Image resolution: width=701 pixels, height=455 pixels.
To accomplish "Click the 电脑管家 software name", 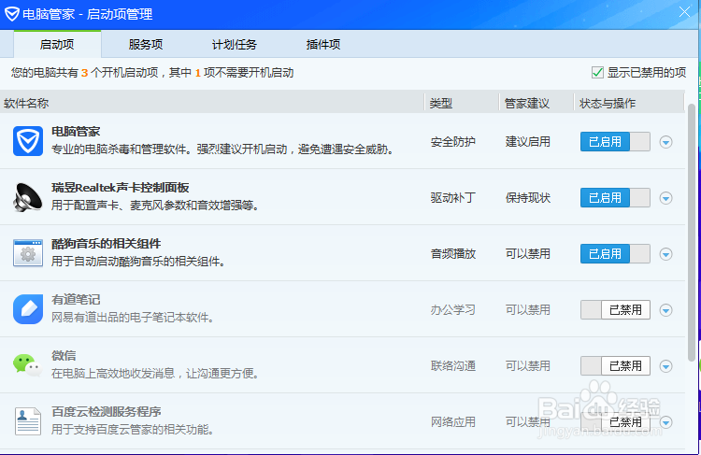I will coord(76,132).
